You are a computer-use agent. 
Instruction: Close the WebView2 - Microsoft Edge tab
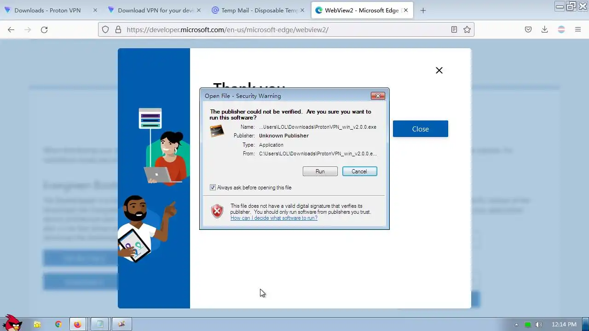pos(406,10)
